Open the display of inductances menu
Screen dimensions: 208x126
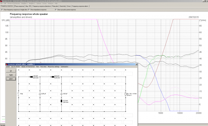coord(28,67)
